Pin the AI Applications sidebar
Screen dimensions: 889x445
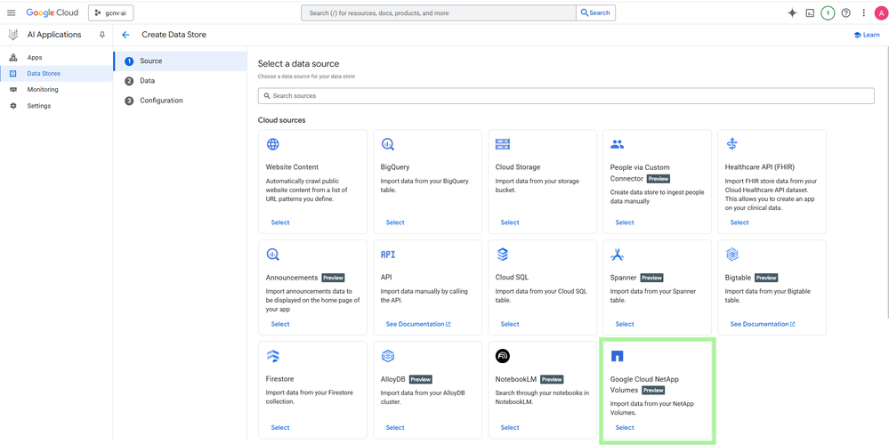pos(102,35)
